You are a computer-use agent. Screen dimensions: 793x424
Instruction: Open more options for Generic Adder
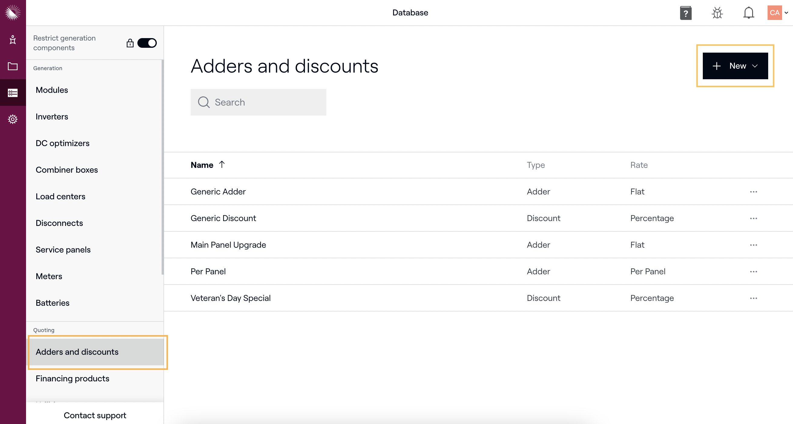[753, 192]
